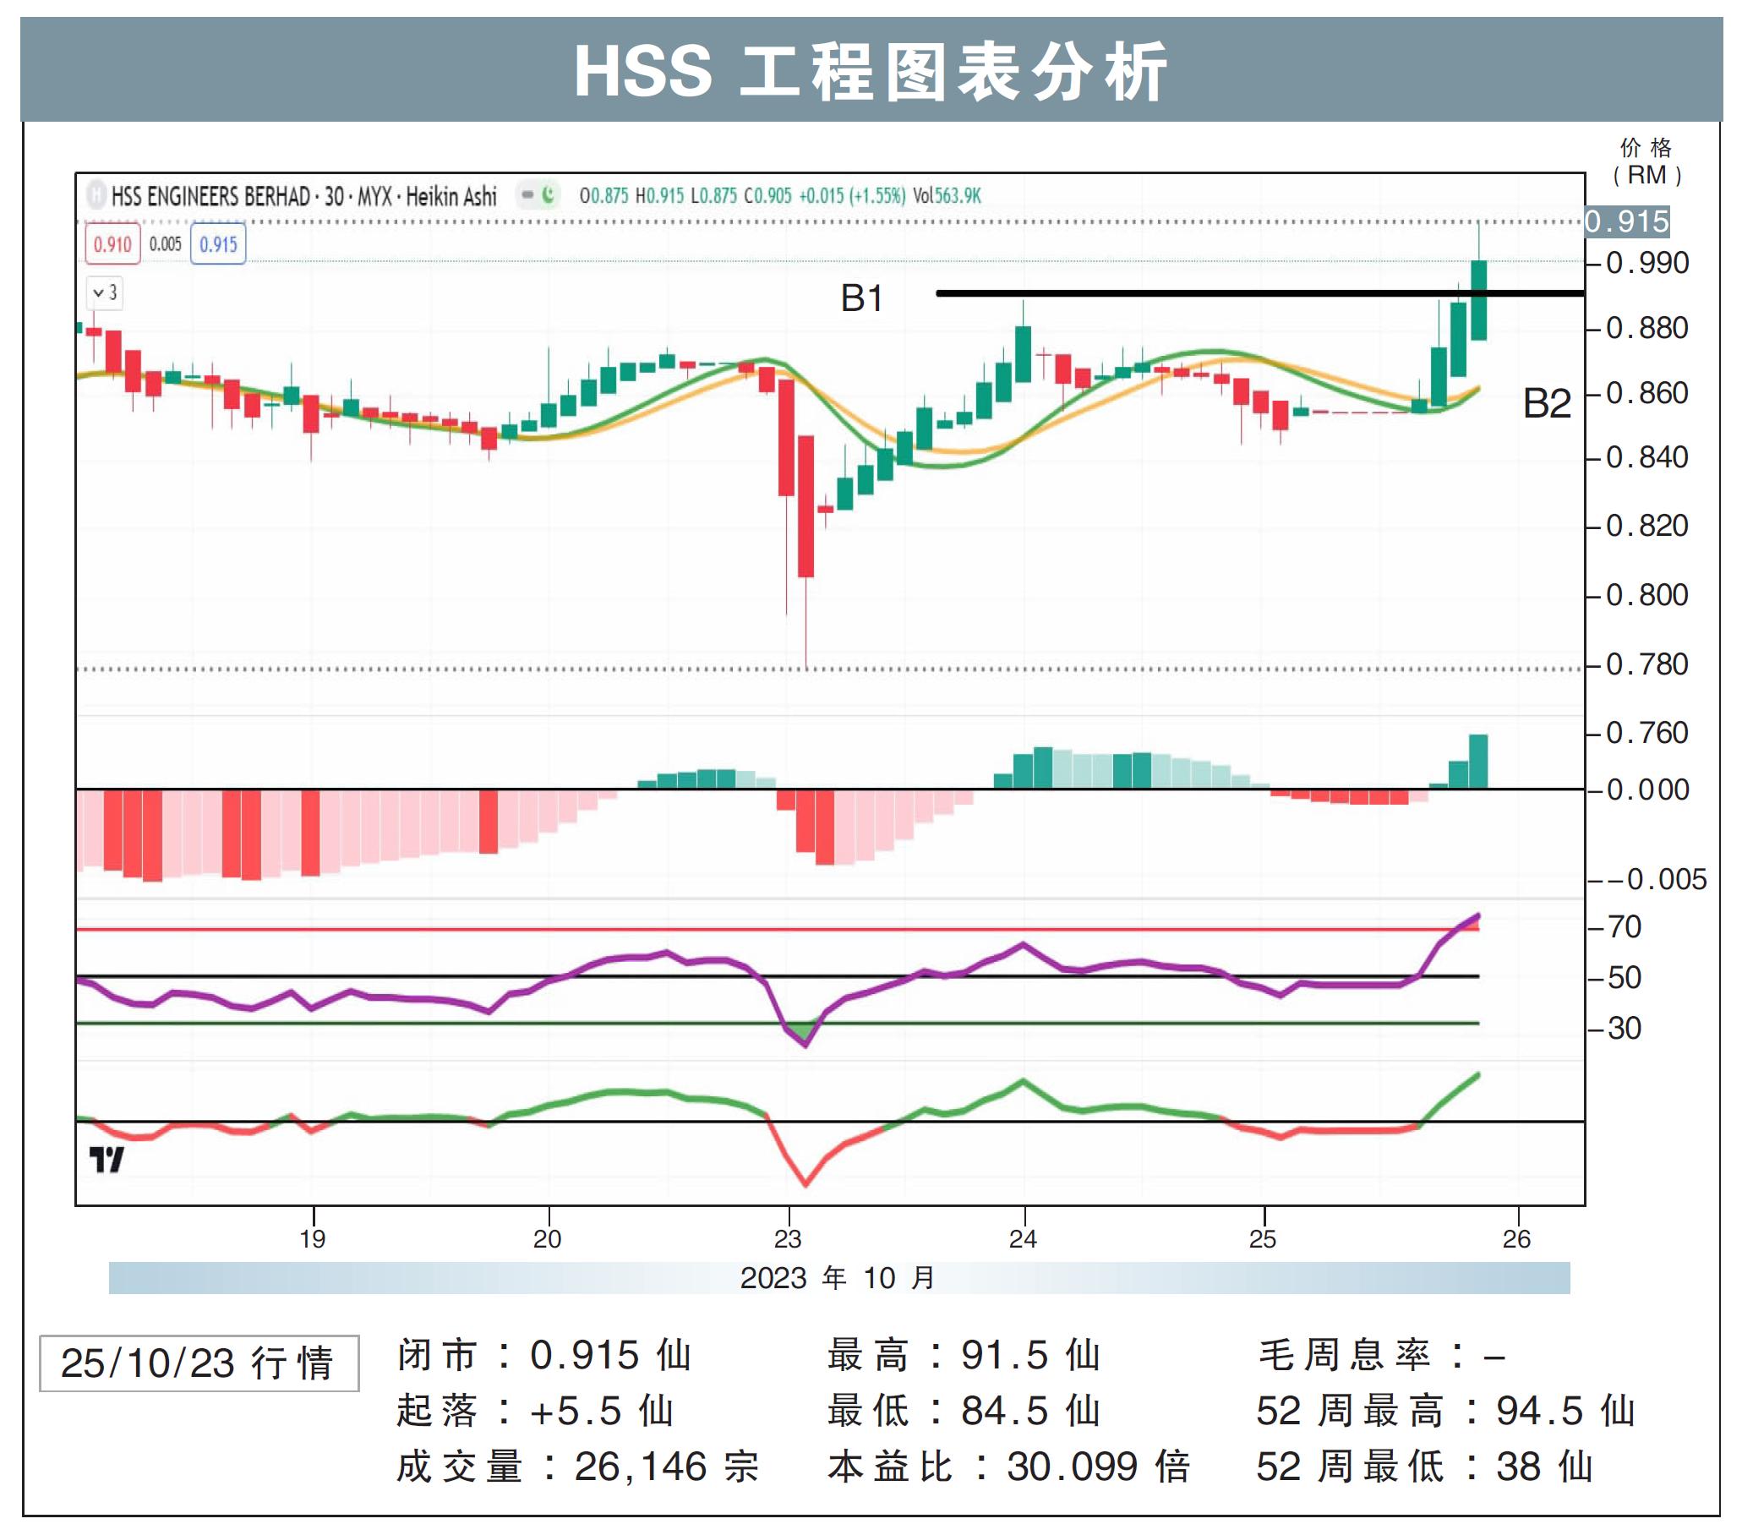
Task: Click the 价格 (RM) axis caption
Action: (x=1646, y=162)
